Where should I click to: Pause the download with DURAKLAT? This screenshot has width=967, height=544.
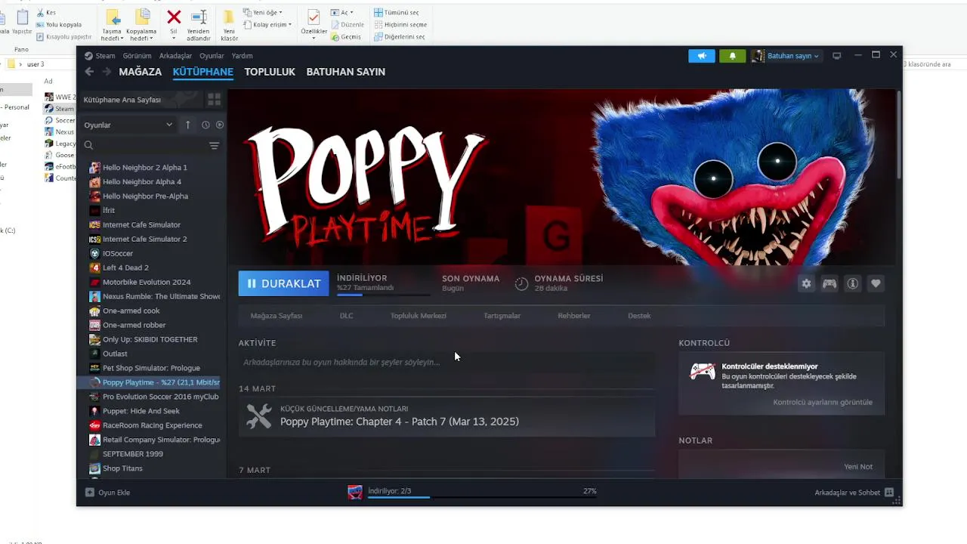(x=283, y=283)
